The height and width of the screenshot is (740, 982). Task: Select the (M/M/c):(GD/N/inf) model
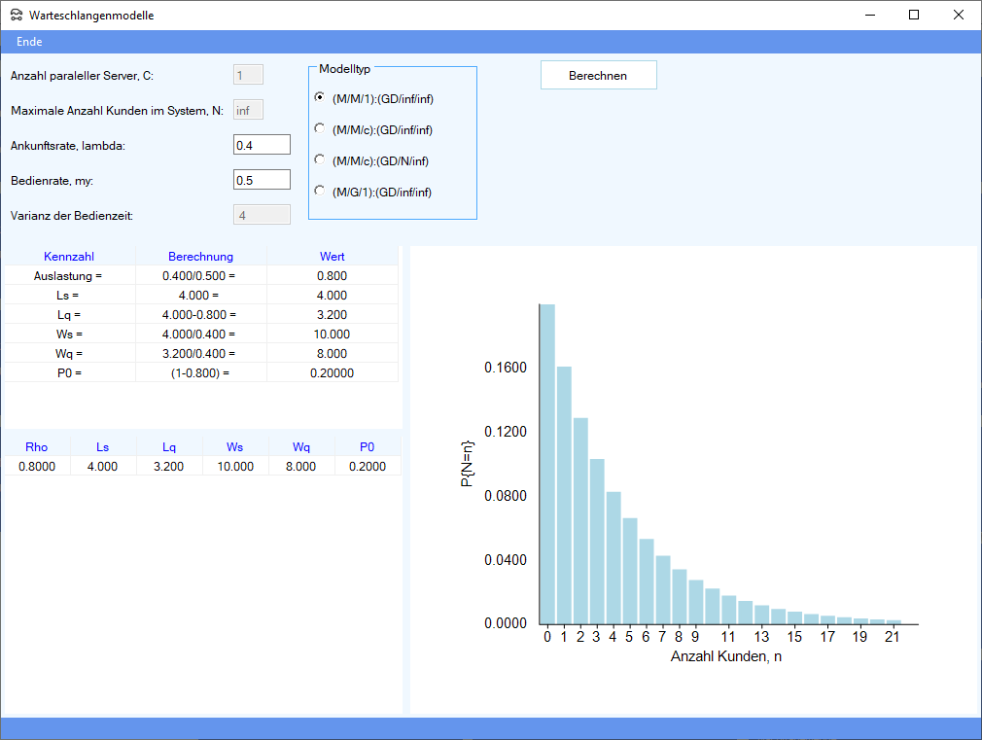click(x=320, y=160)
